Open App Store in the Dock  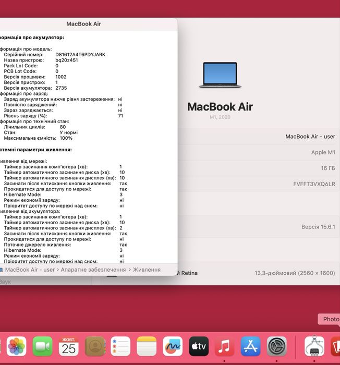pos(251,346)
